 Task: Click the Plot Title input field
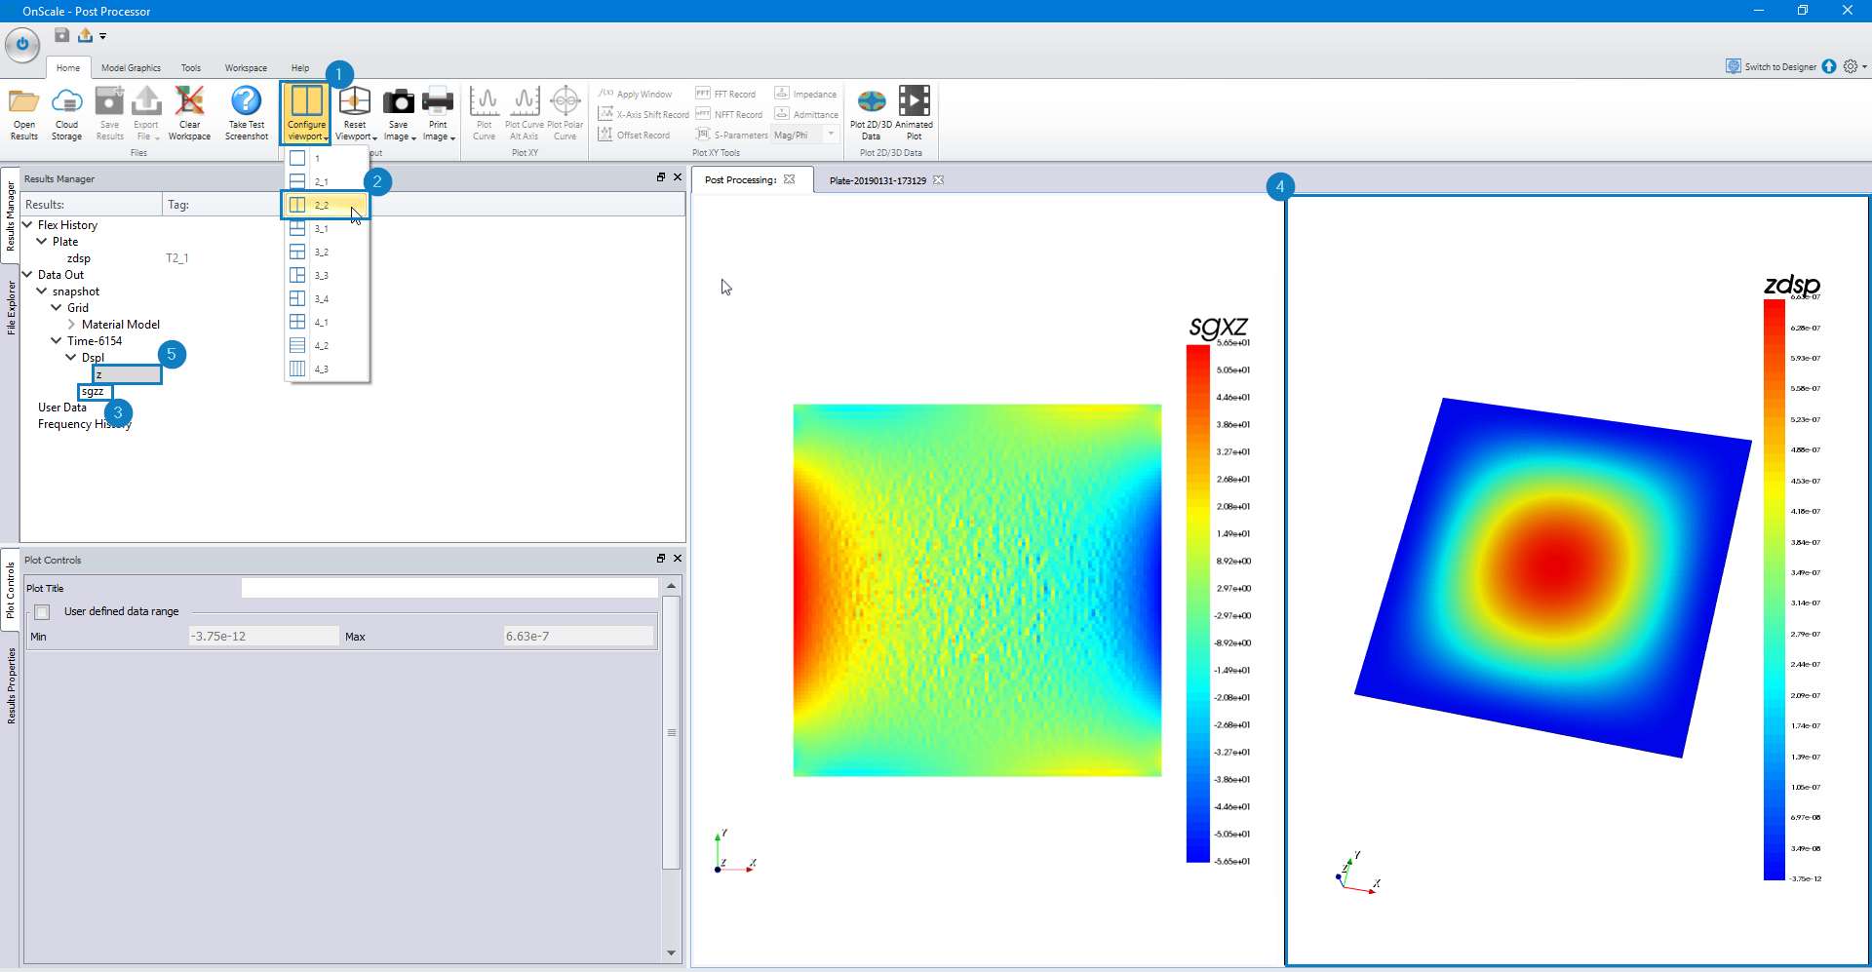point(449,588)
